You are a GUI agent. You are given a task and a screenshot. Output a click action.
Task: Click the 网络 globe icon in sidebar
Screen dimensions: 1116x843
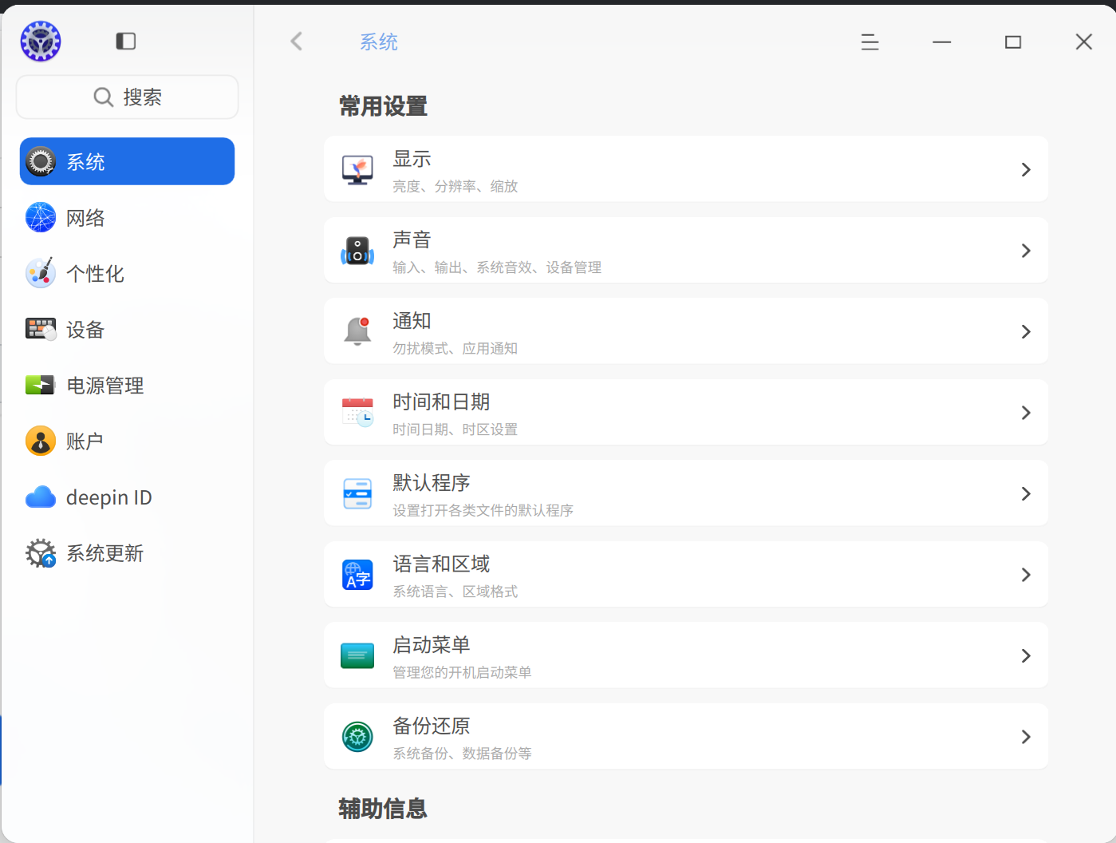pyautogui.click(x=41, y=218)
